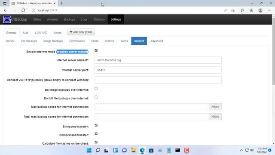This screenshot has height=155, width=275.
Task: Open the Client sub-tab
Action: coord(95,41)
